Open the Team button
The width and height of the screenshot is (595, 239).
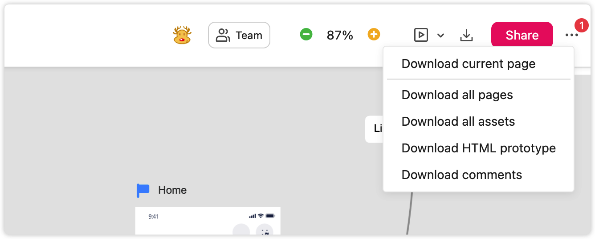point(239,35)
